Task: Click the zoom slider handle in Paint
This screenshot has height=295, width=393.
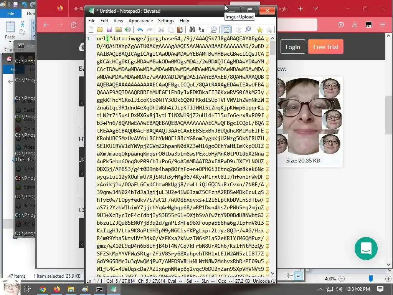Action: [371, 278]
